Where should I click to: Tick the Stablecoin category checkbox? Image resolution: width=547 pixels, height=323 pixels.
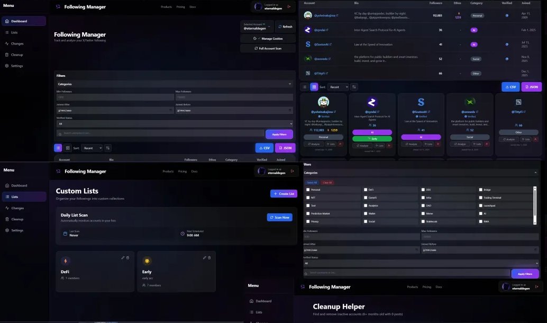(423, 221)
